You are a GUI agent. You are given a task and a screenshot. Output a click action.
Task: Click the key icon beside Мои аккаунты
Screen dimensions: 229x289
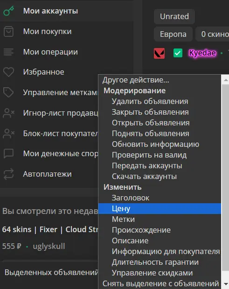[x=9, y=11]
